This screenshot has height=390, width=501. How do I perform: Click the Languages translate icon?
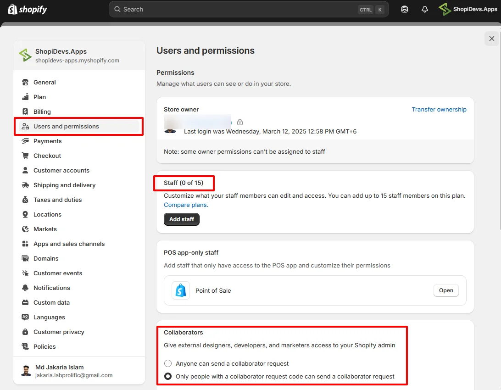coord(25,318)
